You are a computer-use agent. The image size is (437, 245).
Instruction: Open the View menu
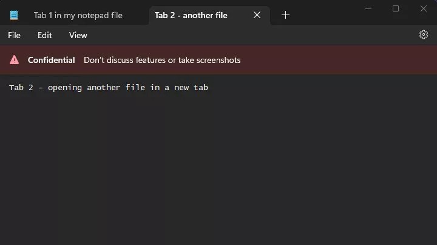coord(78,35)
